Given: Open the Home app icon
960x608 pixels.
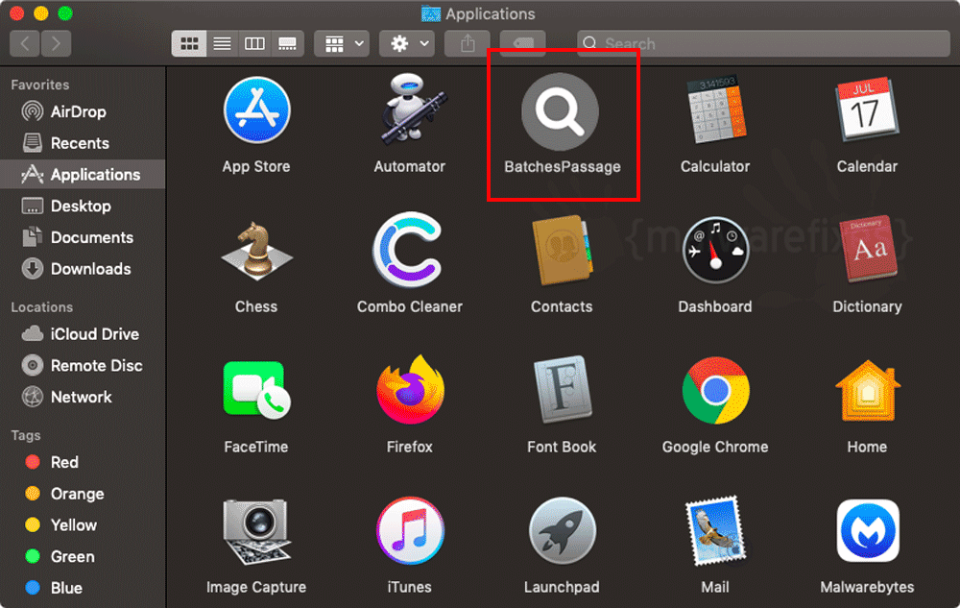Looking at the screenshot, I should 867,391.
